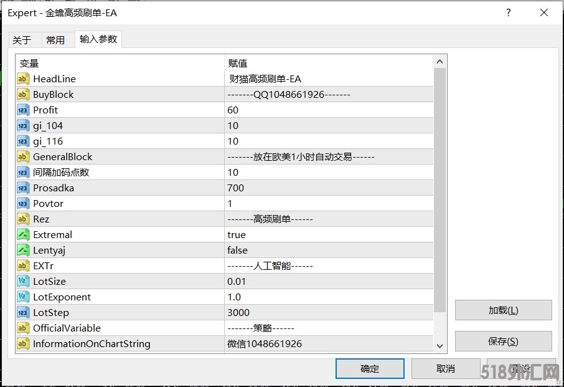564x387 pixels.
Task: Click the integer icon beside Prosadka
Action: [23, 188]
